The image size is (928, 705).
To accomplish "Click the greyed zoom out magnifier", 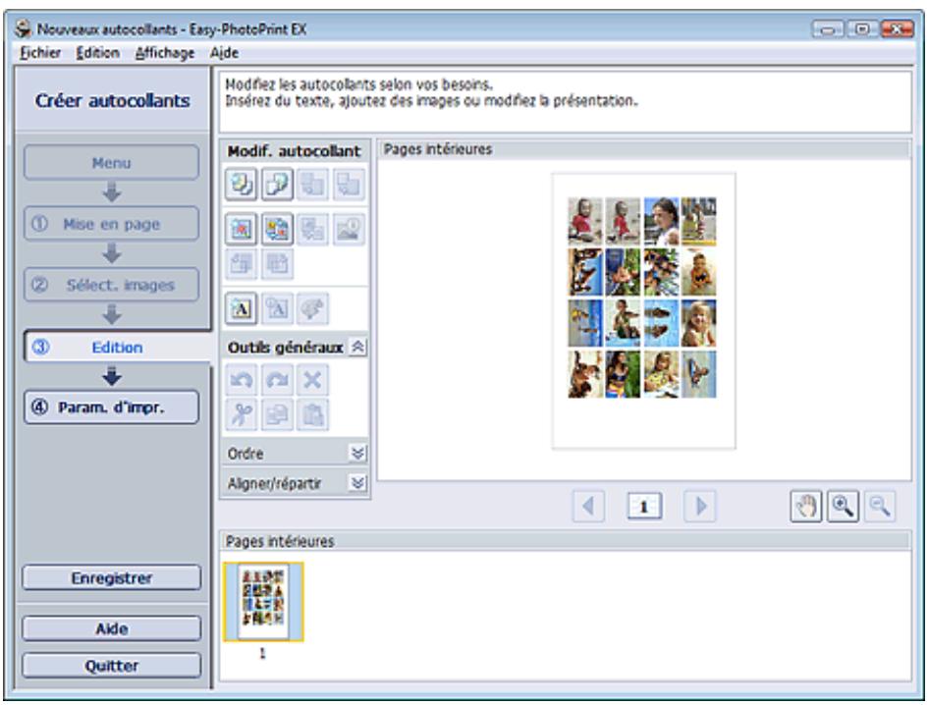I will [x=880, y=506].
